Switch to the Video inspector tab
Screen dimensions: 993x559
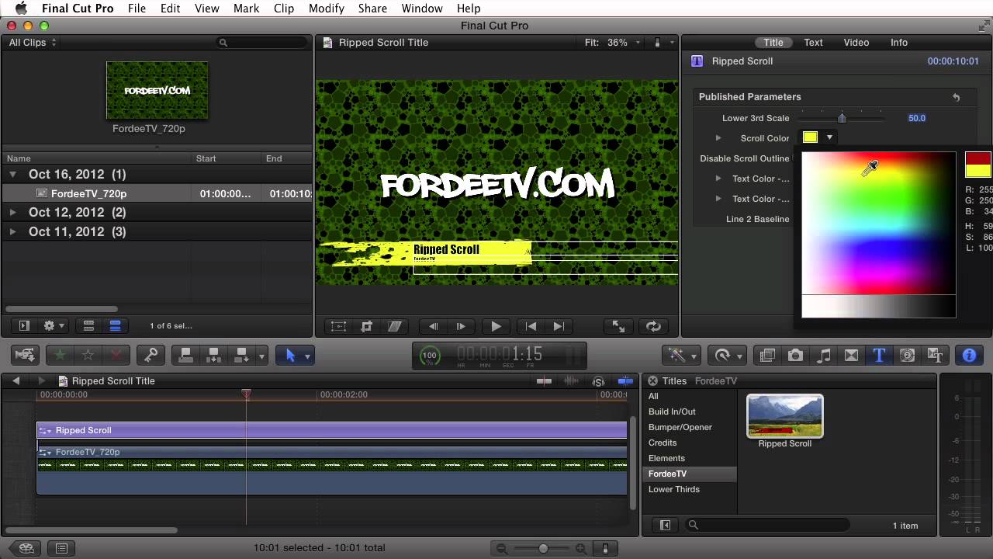click(856, 43)
